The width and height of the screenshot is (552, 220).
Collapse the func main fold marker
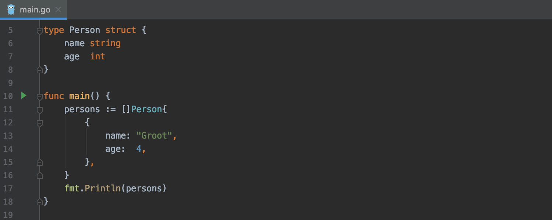tap(40, 97)
